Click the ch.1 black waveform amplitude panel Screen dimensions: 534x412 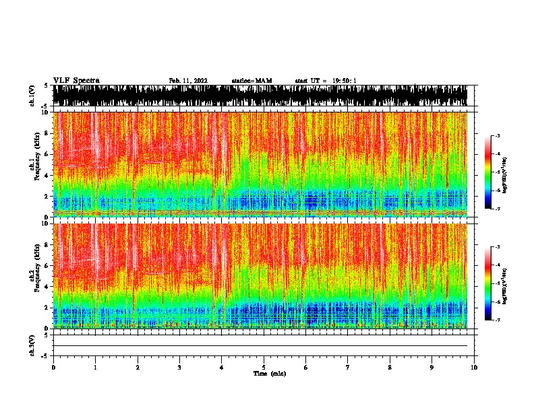point(260,96)
